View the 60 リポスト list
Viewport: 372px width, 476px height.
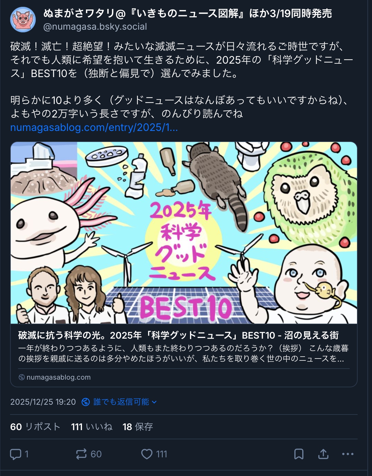(x=35, y=426)
